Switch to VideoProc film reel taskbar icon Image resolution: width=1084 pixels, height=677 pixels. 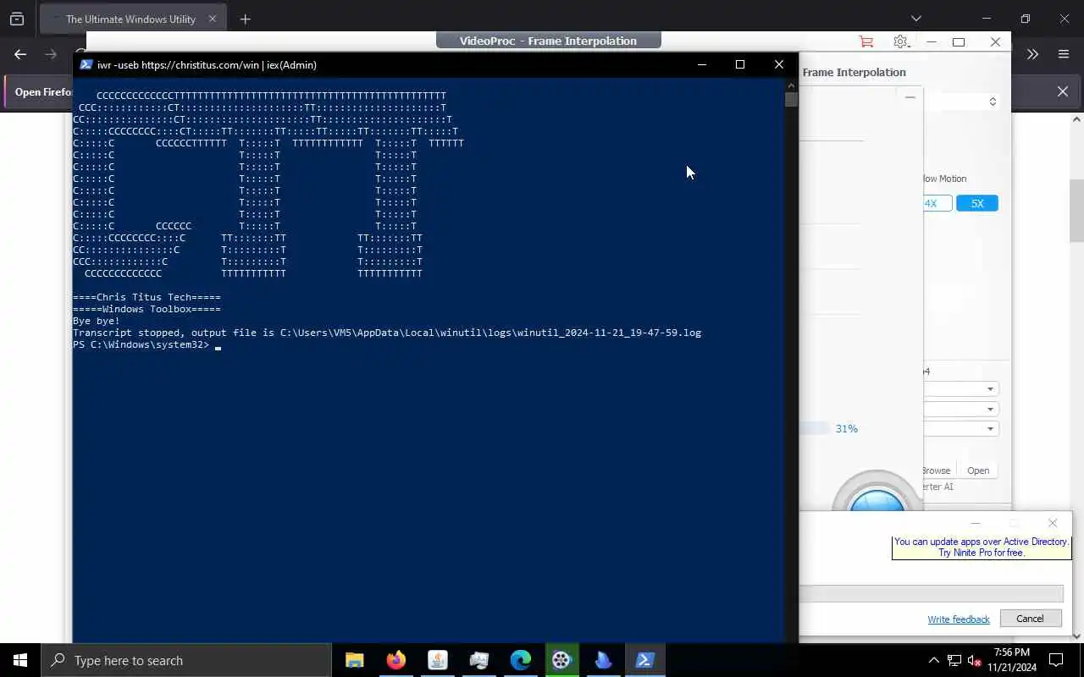tap(562, 660)
